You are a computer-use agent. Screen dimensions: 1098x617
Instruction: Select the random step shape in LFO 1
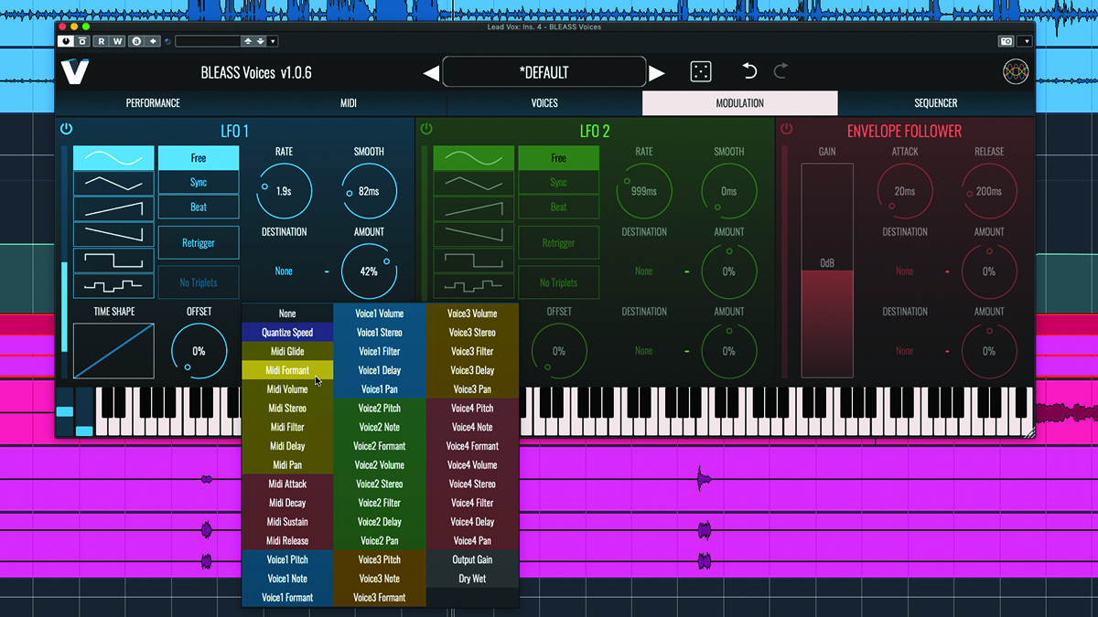pyautogui.click(x=113, y=285)
